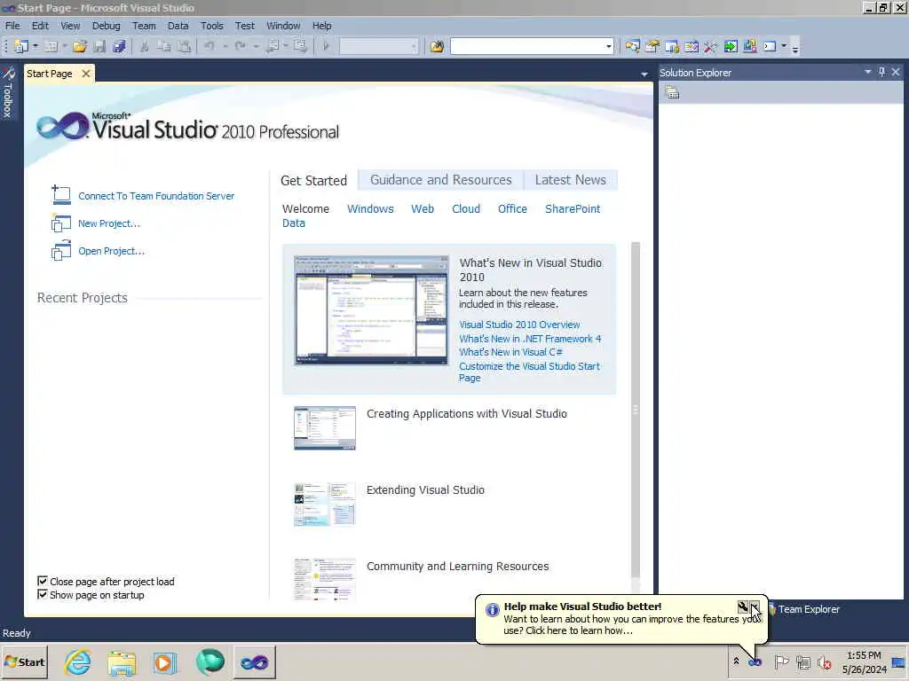Expand Creating Applications with Visual Studio
Screen dimensions: 909x681
point(467,414)
